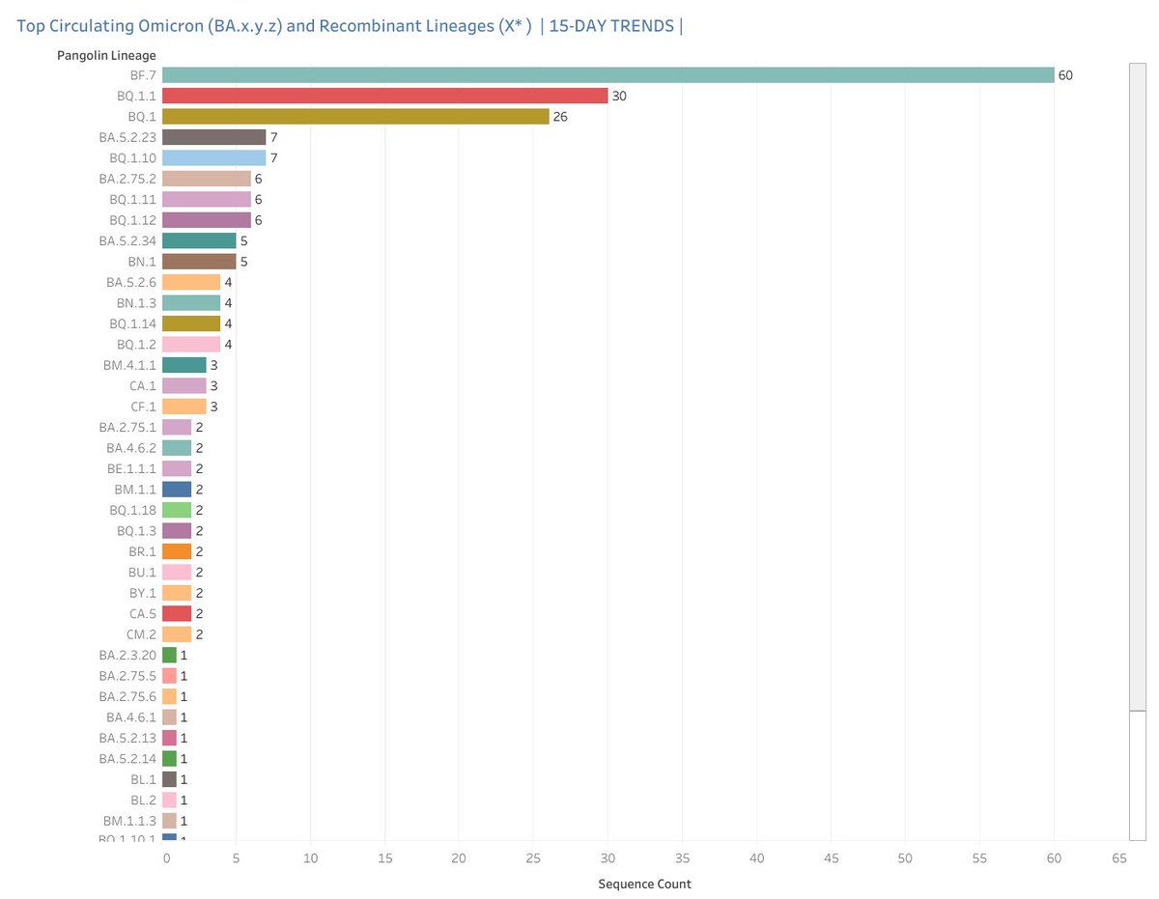Image resolution: width=1159 pixels, height=899 pixels.
Task: Click the red CA.5 bar
Action: pyautogui.click(x=177, y=613)
